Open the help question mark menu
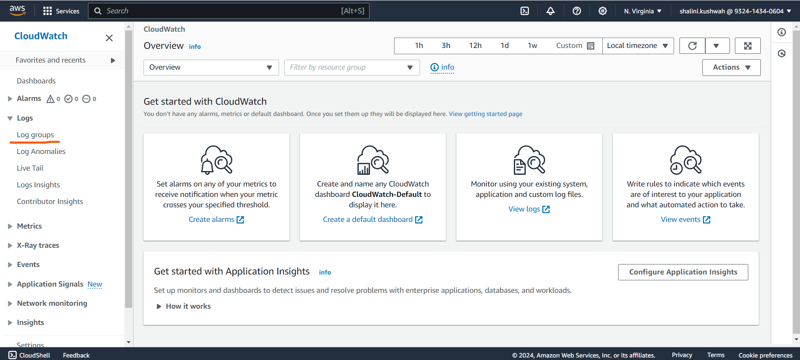Image resolution: width=800 pixels, height=360 pixels. click(577, 11)
